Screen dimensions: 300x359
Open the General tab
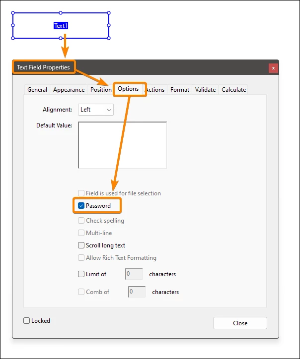pos(37,90)
